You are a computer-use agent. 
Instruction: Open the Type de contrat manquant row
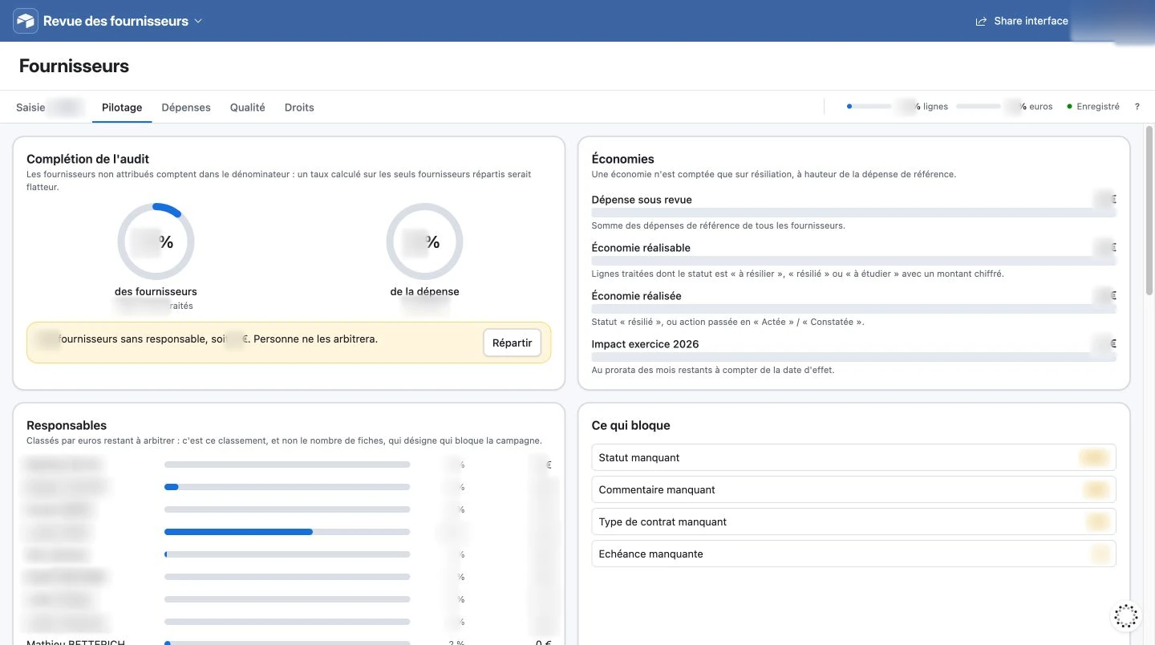point(853,522)
